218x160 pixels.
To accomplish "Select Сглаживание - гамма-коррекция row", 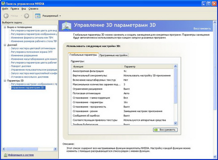I will pos(122,98).
